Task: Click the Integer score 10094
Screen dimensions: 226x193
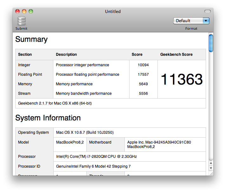Action: click(143, 65)
